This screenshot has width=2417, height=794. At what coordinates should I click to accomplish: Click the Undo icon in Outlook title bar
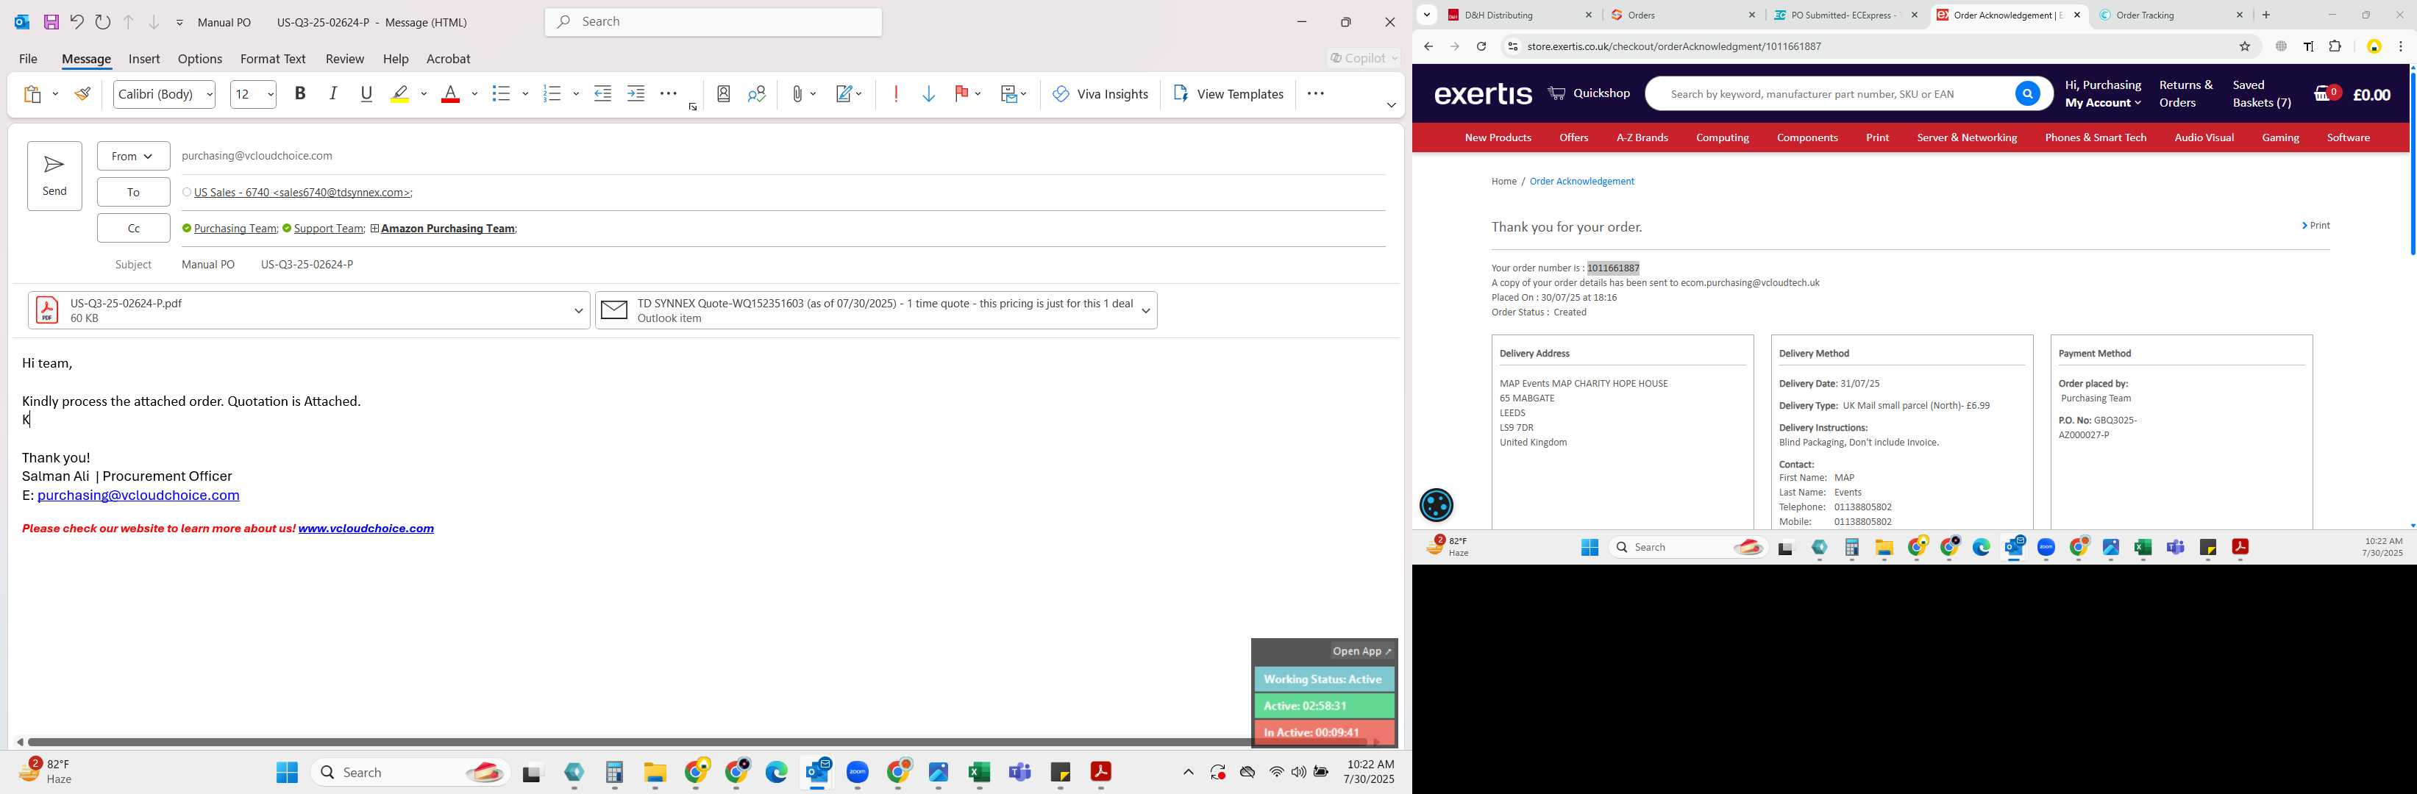tap(77, 21)
